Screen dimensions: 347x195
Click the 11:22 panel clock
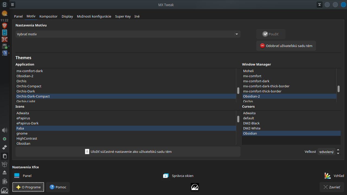(x=4, y=20)
